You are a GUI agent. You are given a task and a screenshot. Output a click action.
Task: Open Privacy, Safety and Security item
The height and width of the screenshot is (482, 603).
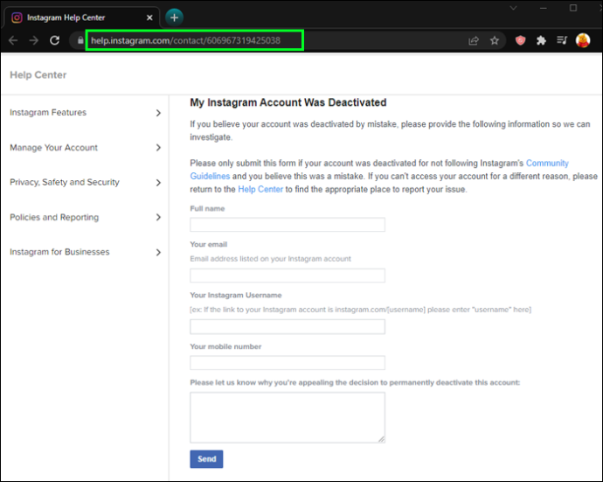pyautogui.click(x=65, y=182)
